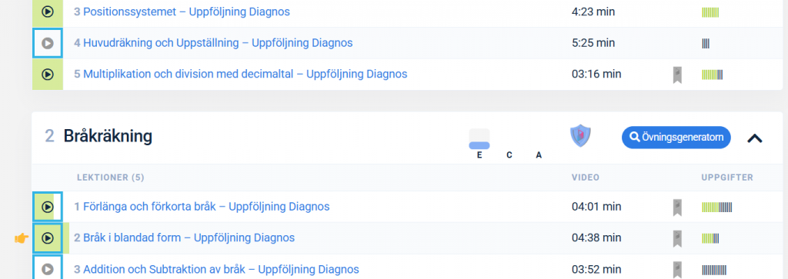Screen dimensions: 788x279
Task: Collapse the Bråkräkning section with chevron
Action: click(755, 138)
